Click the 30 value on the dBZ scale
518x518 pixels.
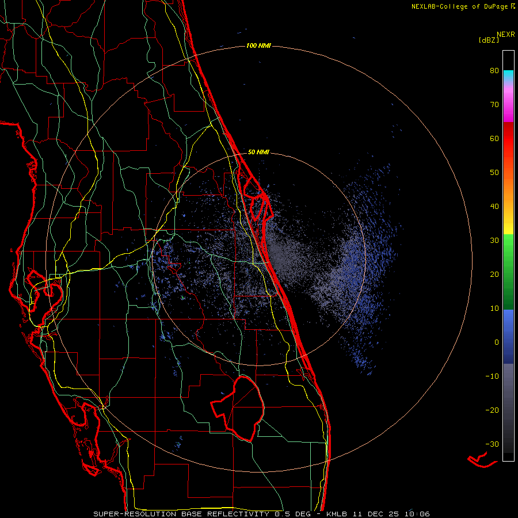[x=494, y=241]
